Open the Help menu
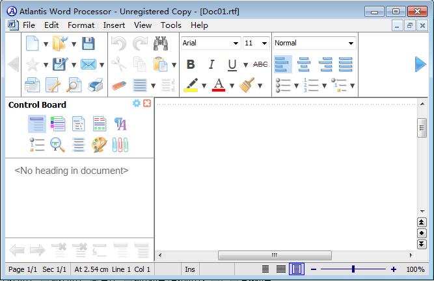Screen dimensions: 434x281 click(x=199, y=25)
